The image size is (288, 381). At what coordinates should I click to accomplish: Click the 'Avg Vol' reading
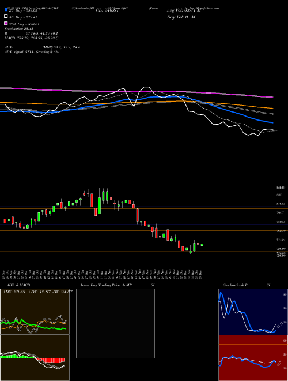click(184, 10)
